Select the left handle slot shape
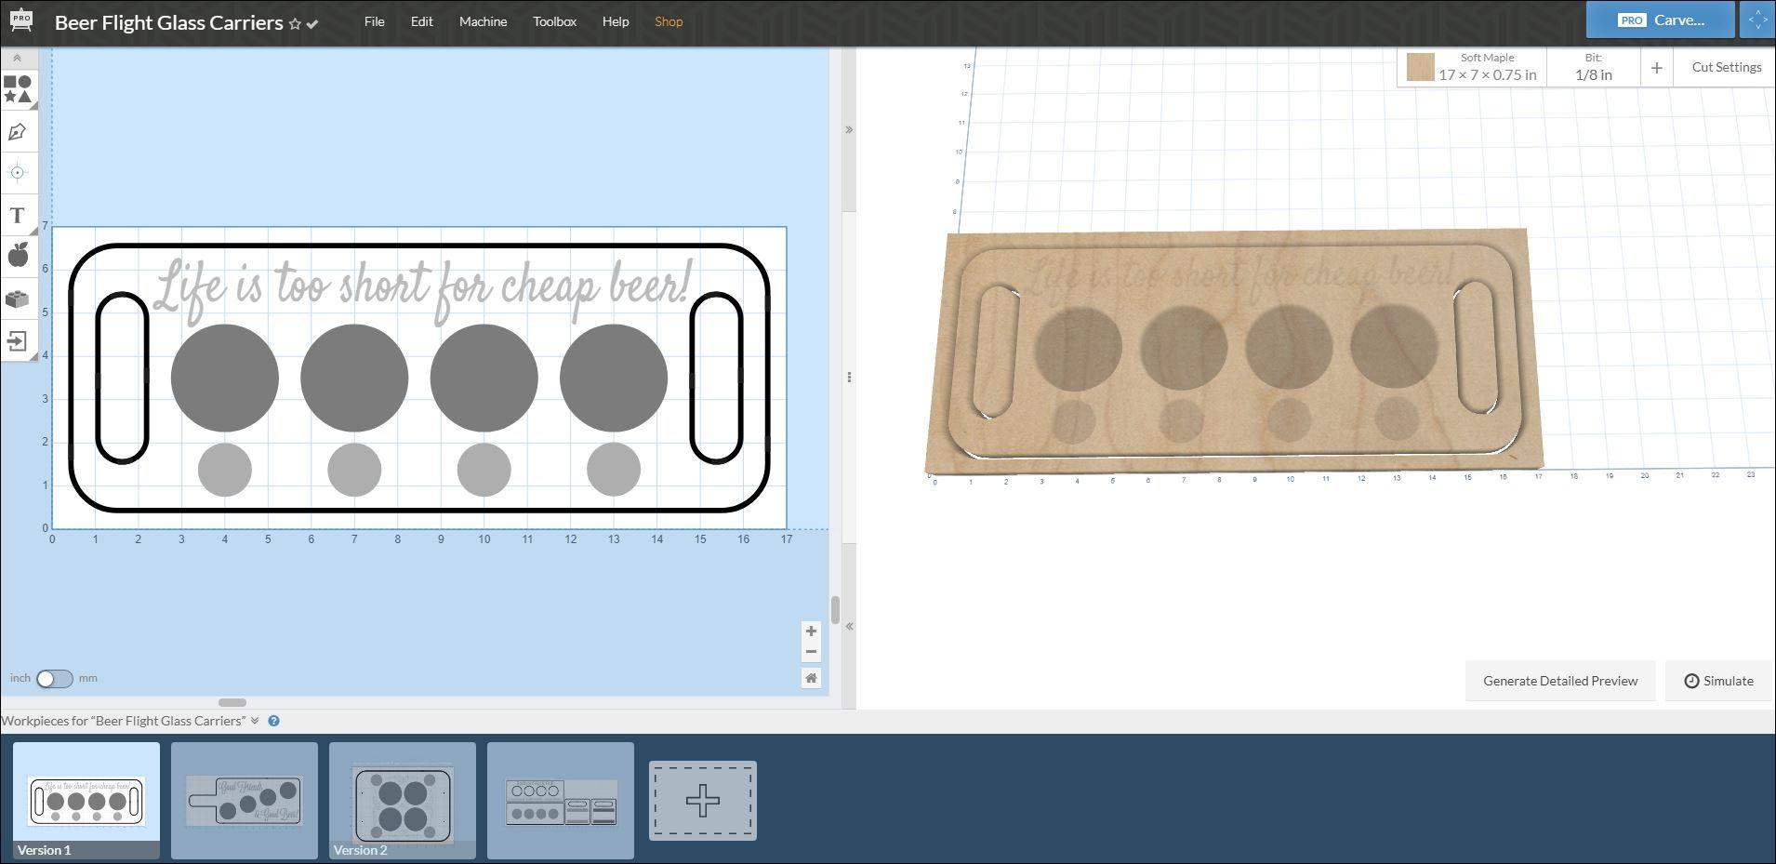Screen dimensions: 1776x864 point(122,378)
